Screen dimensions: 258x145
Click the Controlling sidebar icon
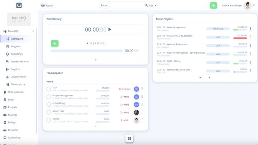click(5, 137)
